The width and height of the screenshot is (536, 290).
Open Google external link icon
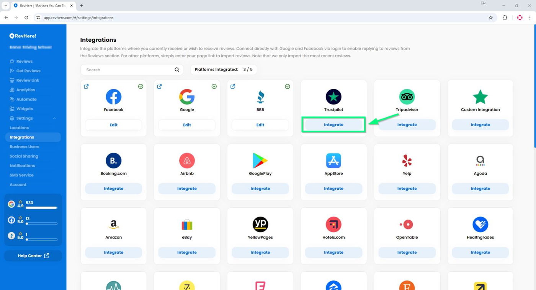coord(159,86)
